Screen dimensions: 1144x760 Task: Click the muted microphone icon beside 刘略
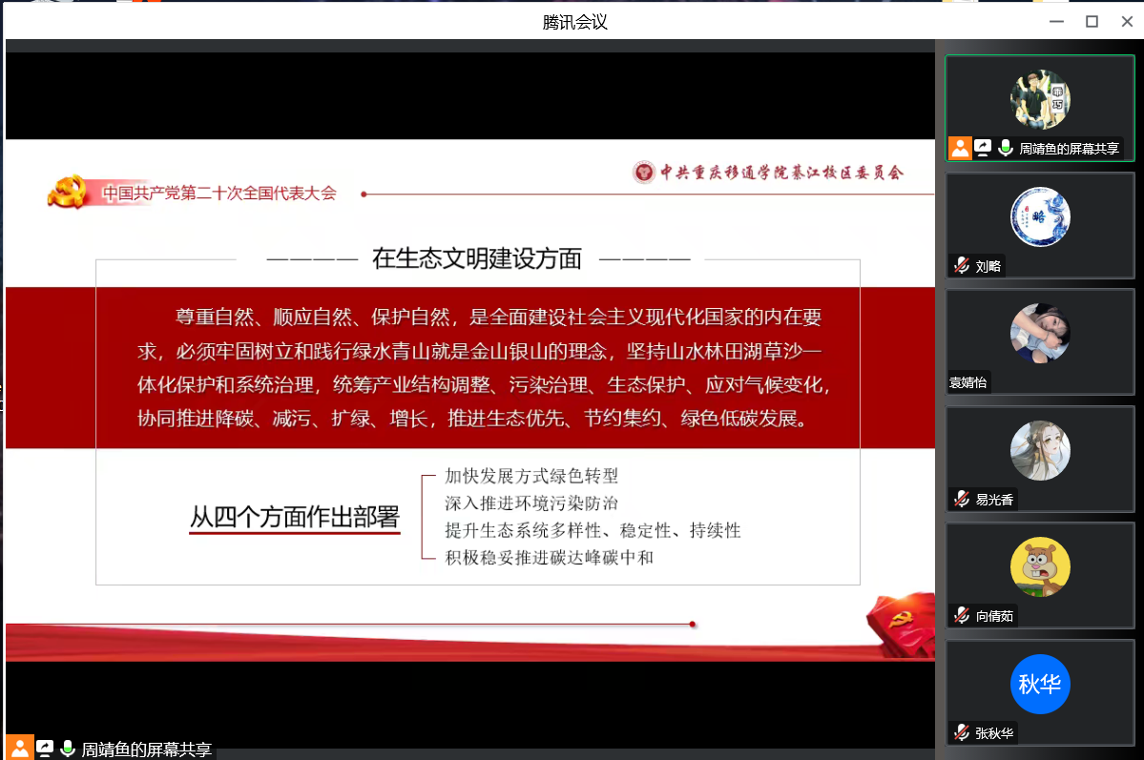[x=962, y=266]
